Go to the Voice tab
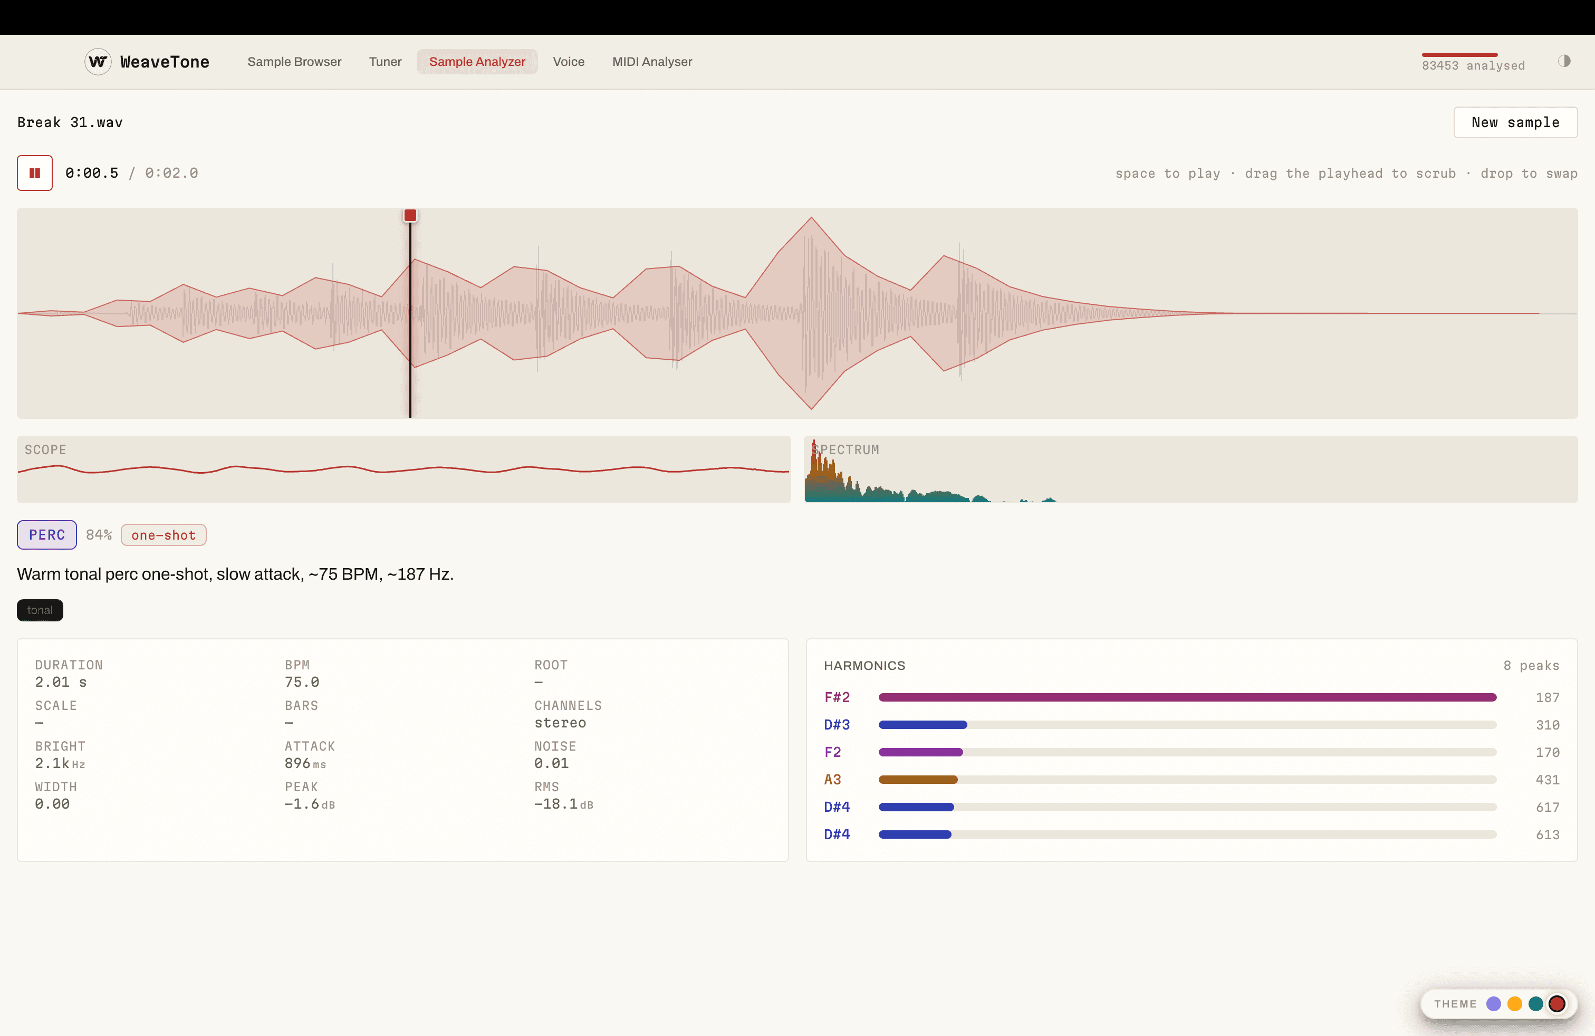The image size is (1595, 1036). pos(568,62)
